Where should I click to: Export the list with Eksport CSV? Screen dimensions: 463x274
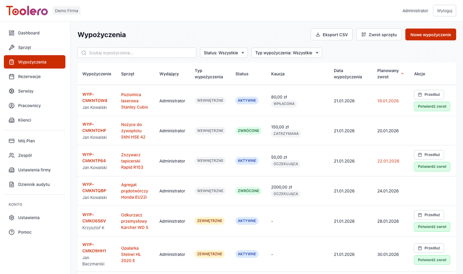click(331, 35)
